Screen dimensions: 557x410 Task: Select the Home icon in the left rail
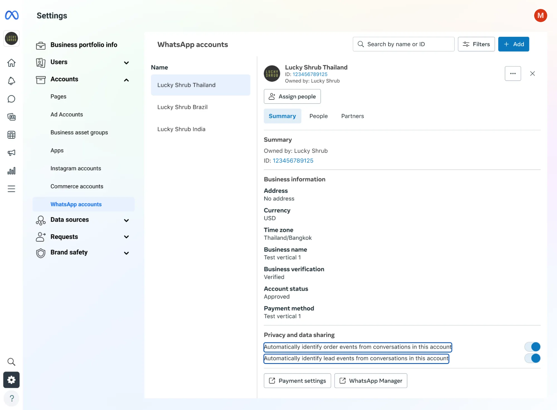11,63
